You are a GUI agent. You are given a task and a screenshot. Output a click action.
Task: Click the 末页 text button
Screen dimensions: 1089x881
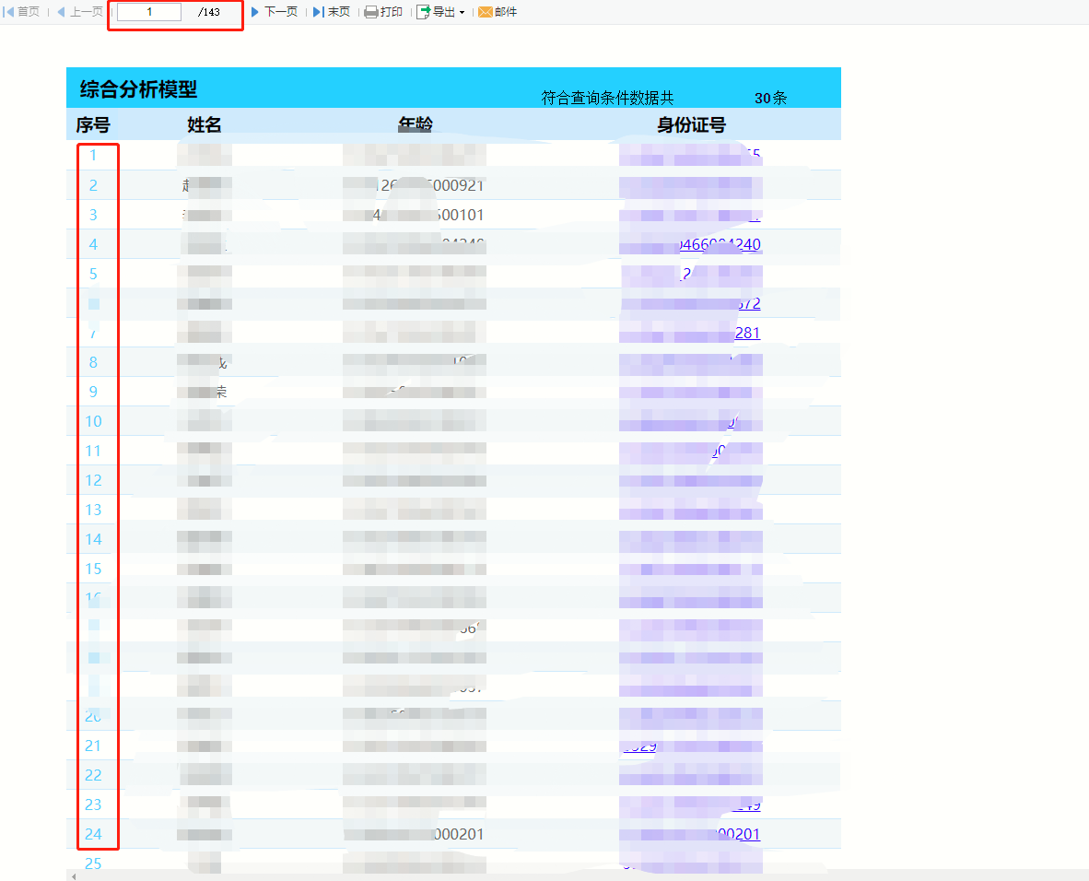pyautogui.click(x=339, y=12)
